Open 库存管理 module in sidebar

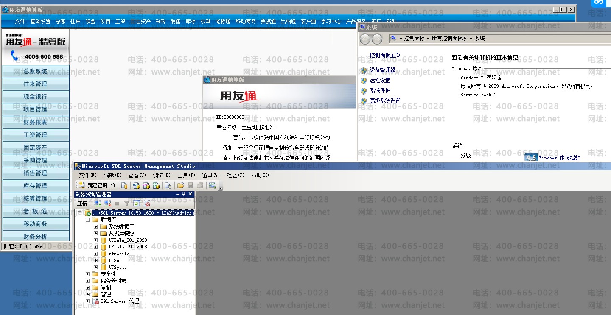(x=36, y=186)
